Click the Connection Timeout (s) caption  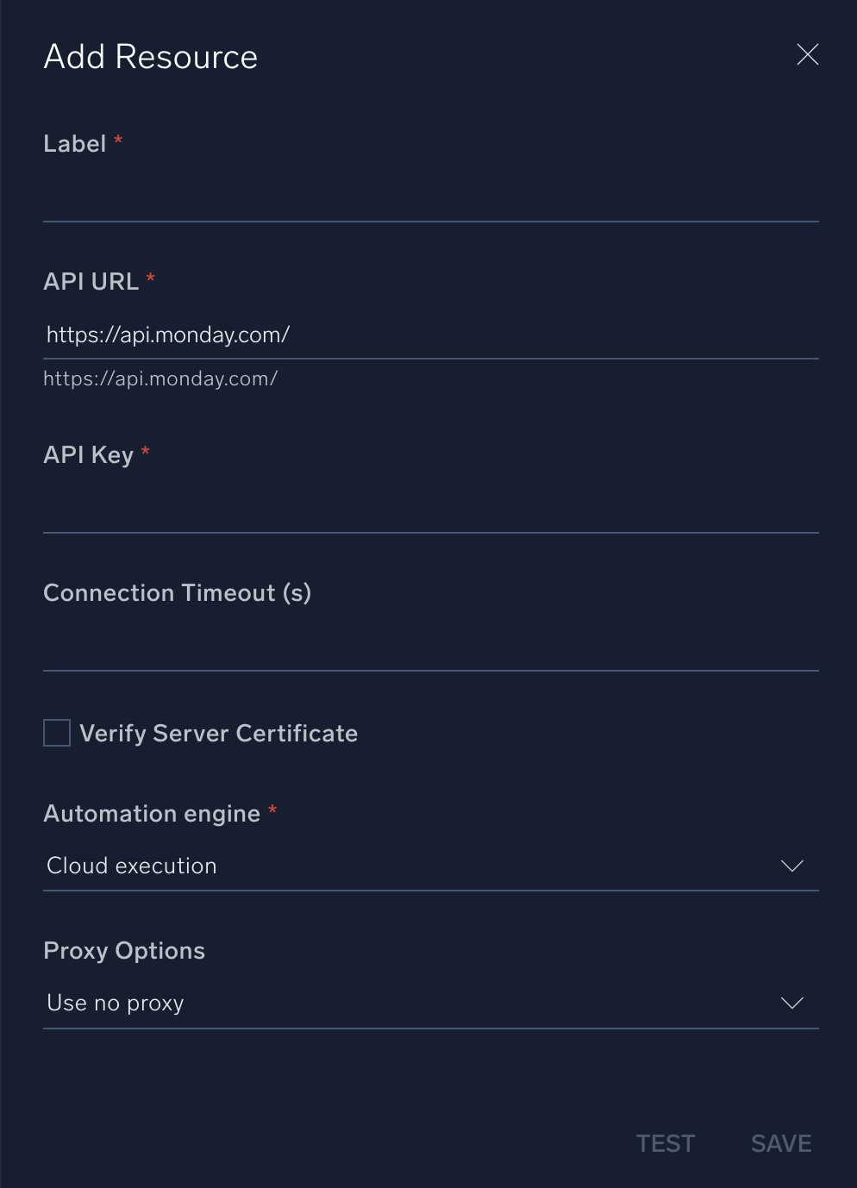click(177, 593)
